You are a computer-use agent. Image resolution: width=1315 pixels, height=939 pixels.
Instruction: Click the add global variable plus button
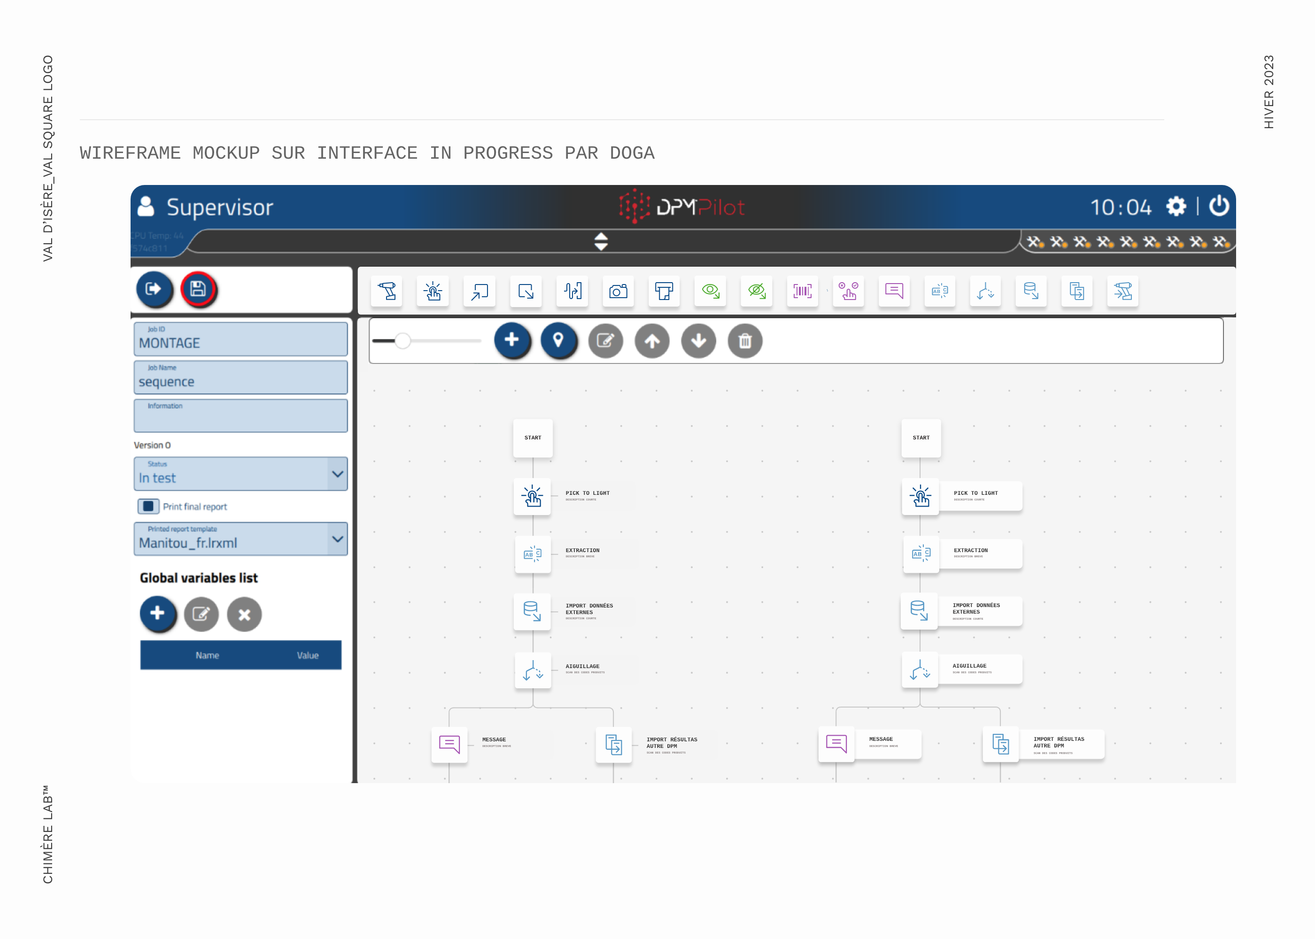point(157,614)
